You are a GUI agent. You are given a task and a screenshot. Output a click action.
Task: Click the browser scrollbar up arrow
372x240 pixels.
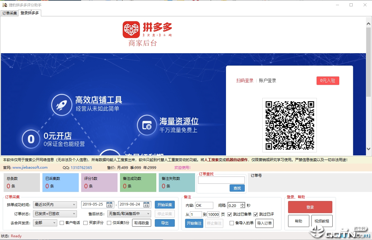tap(369, 24)
